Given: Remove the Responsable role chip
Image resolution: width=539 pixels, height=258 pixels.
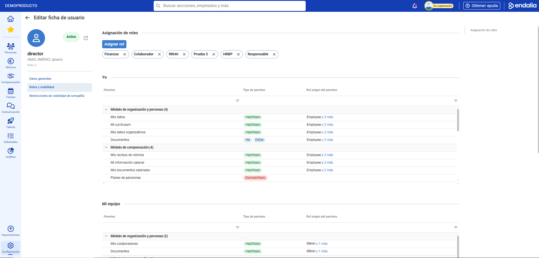Looking at the screenshot, I should pyautogui.click(x=274, y=54).
